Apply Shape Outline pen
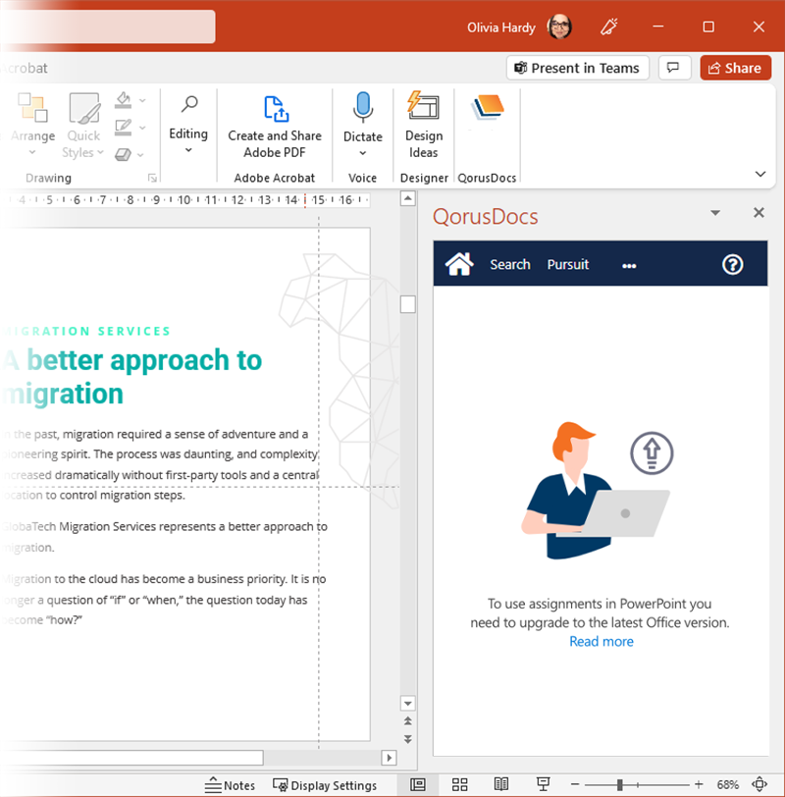 (x=123, y=127)
